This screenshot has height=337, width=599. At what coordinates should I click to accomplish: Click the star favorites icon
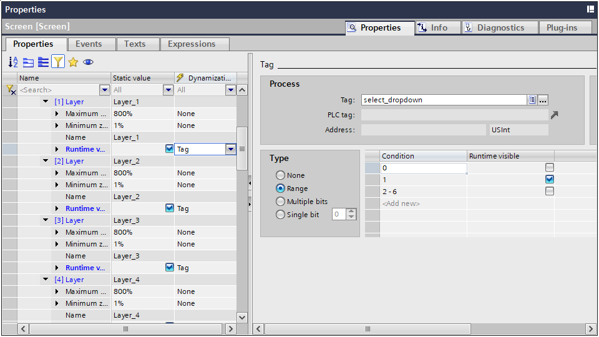pos(73,62)
